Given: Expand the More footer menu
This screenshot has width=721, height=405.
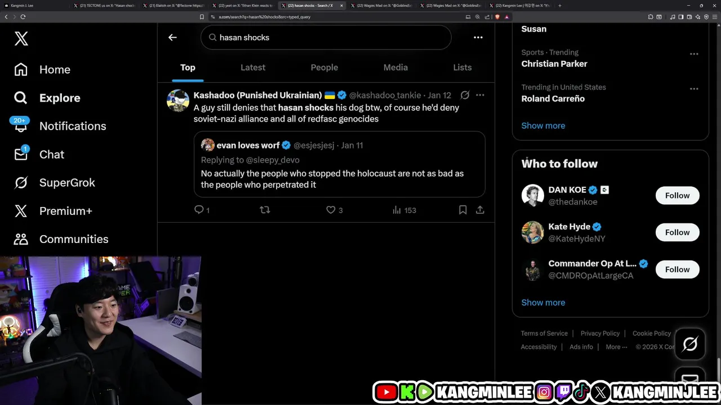Looking at the screenshot, I should tap(616, 347).
